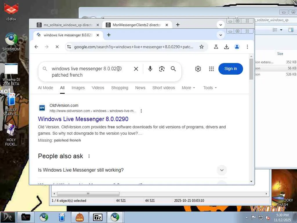Open Google apps grid

(211, 69)
